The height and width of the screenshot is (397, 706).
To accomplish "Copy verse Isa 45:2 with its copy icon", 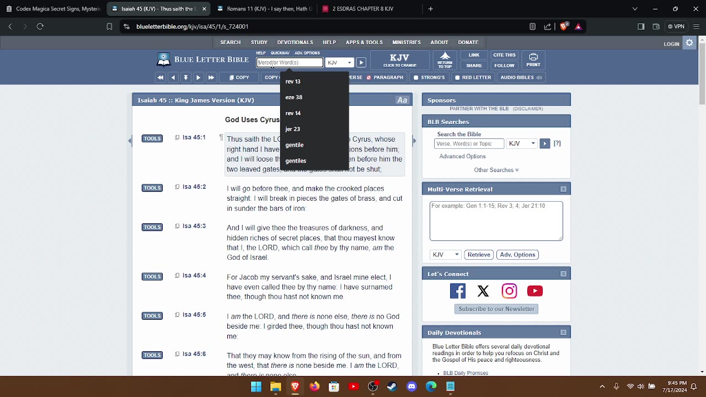I will pos(177,187).
